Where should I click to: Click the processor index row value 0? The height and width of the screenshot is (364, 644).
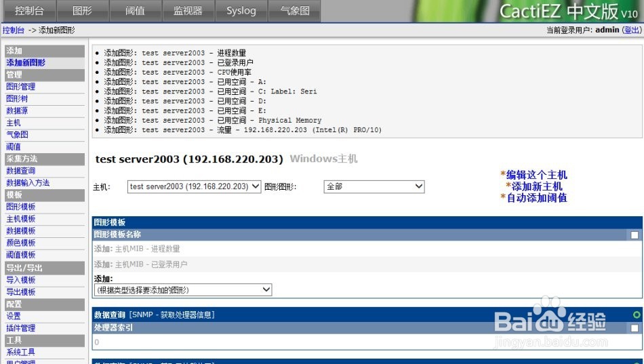tap(96, 342)
